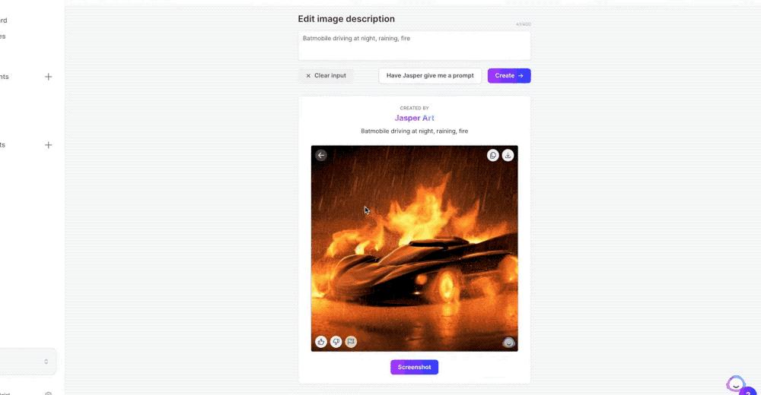
Task: Give the image a thumbs down
Action: (x=336, y=342)
